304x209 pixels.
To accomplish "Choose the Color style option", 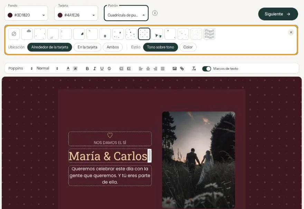I will [188, 47].
